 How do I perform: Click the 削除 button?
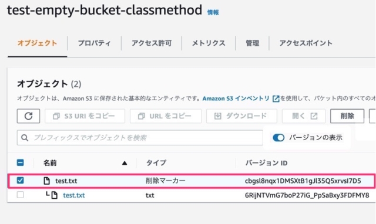tap(347, 116)
